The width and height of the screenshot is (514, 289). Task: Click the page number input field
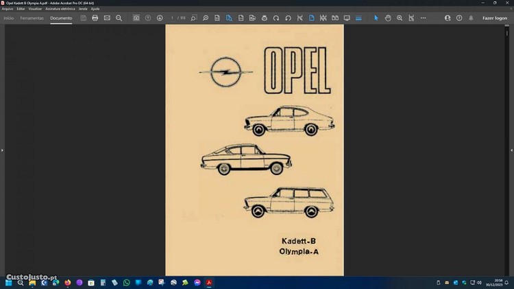(173, 18)
